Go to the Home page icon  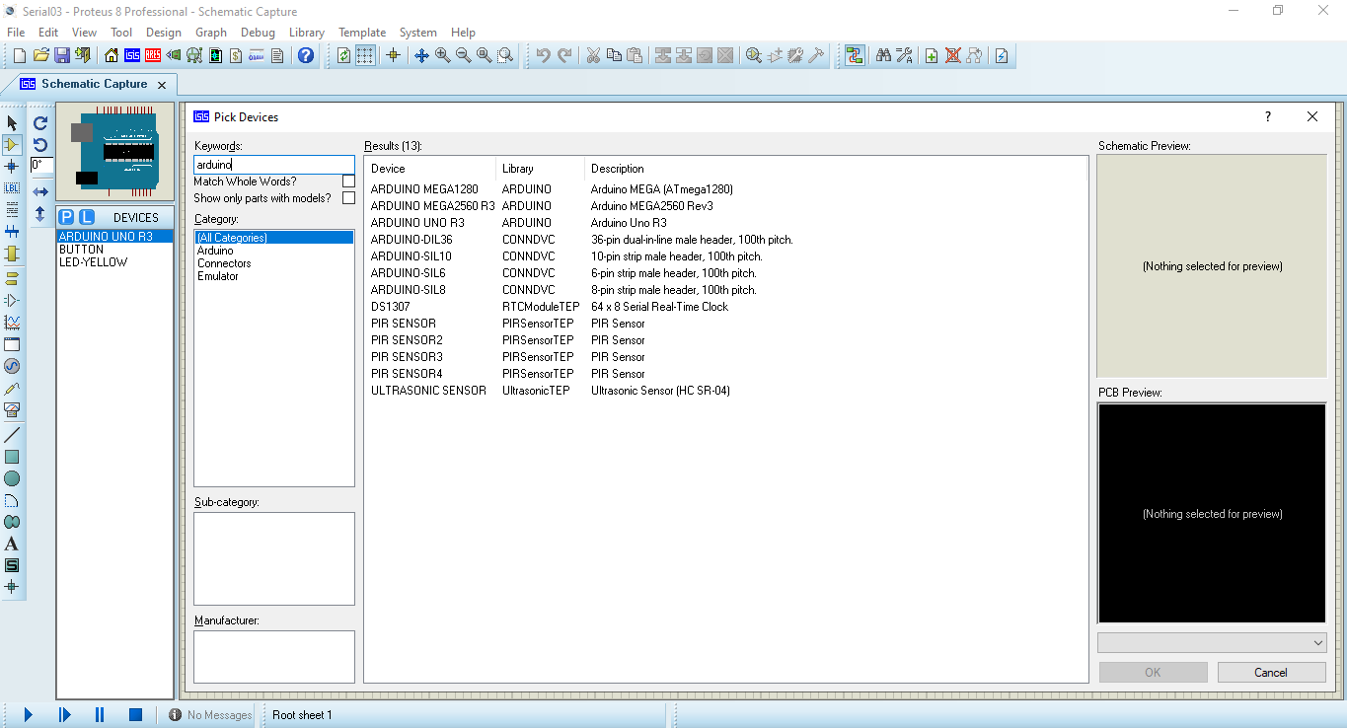tap(111, 55)
